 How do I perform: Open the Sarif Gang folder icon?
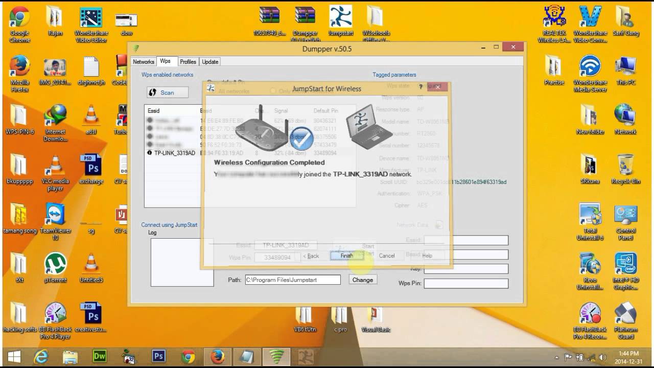click(625, 21)
